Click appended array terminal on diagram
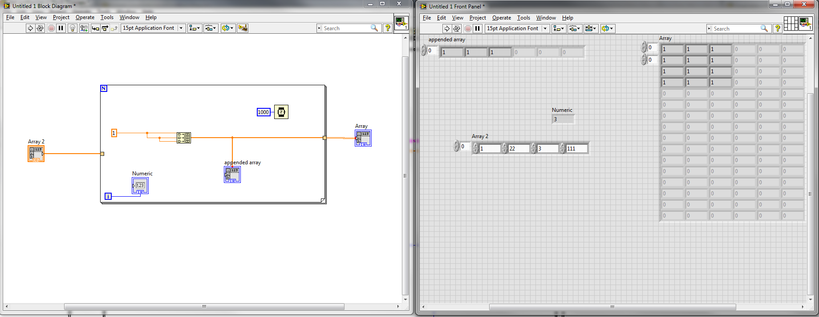Viewport: 819px width, 317px height. point(232,174)
